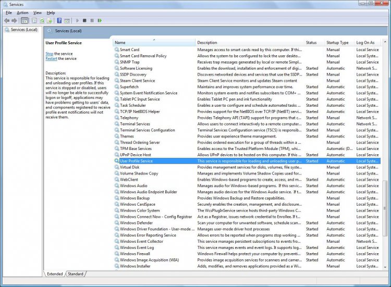Open the File menu
The image size is (391, 287).
(x=9, y=13)
